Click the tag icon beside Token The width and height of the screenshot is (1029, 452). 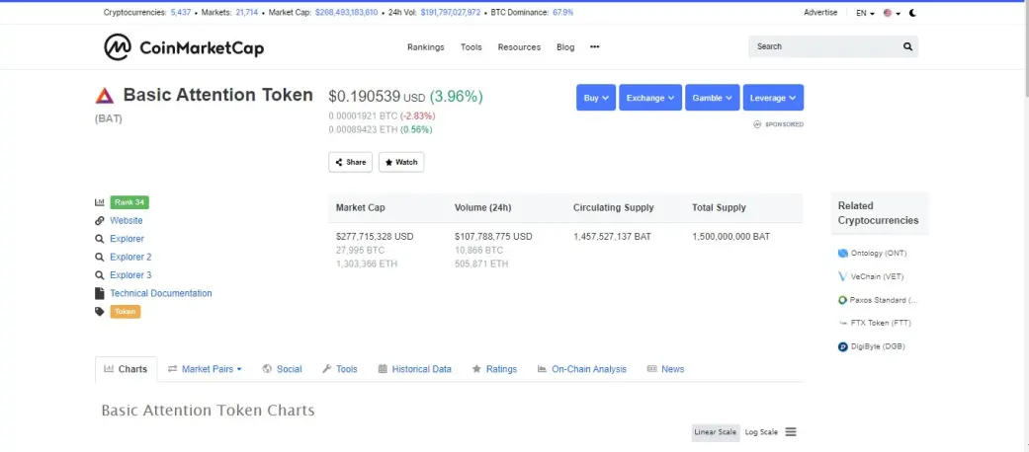pos(100,312)
